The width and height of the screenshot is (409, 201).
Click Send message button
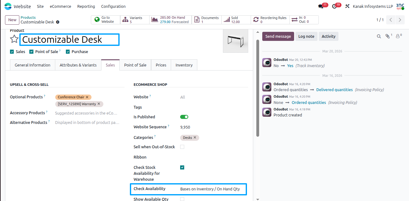click(x=278, y=37)
